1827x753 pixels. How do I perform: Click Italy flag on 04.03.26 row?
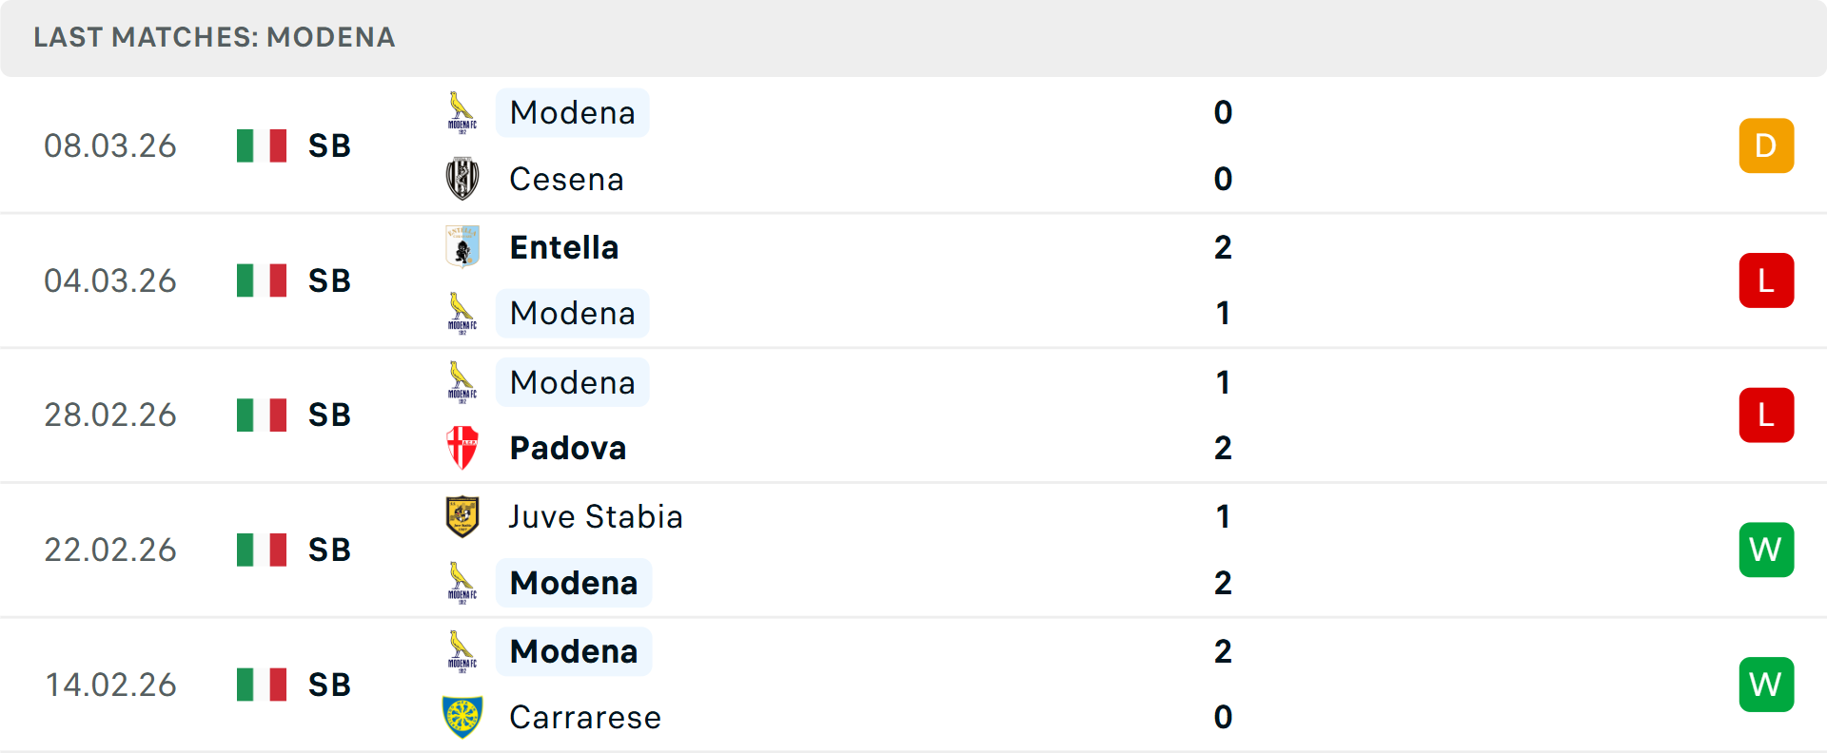[x=262, y=280]
